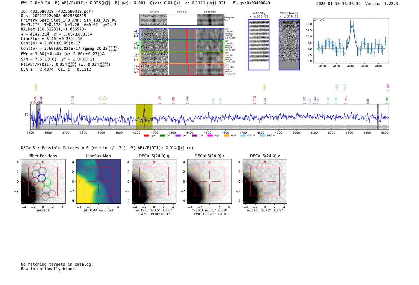Click the Pixel Flat column header
This screenshot has height=285, width=419.
tap(182, 12)
